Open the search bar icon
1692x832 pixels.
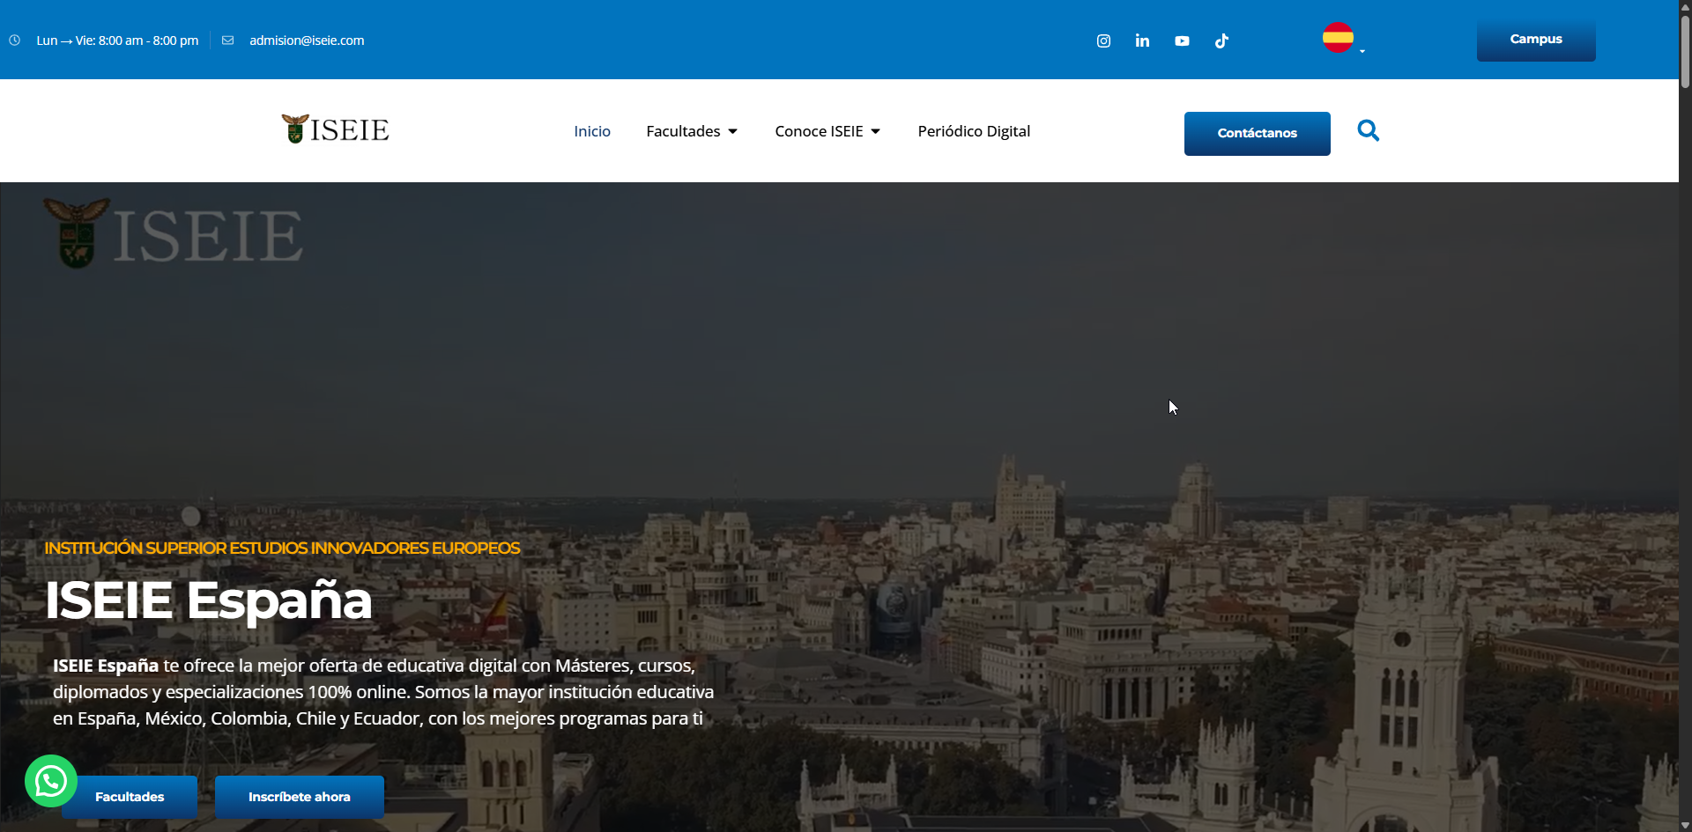[1368, 130]
